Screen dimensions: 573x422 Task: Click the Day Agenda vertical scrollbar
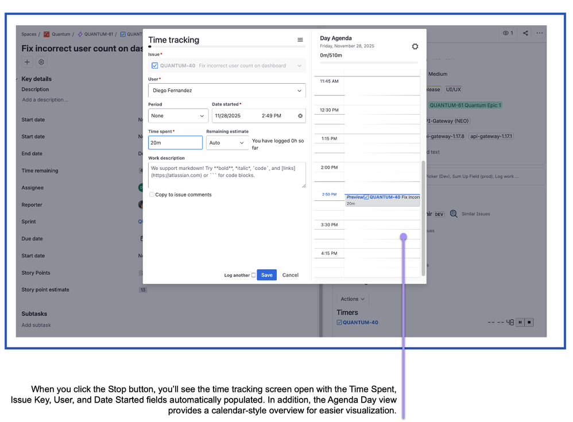point(423,218)
